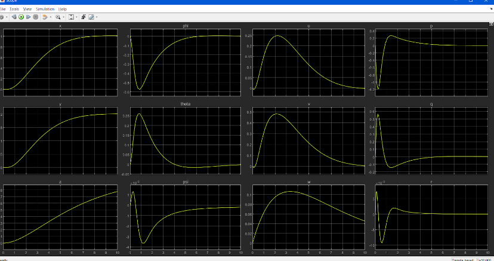This screenshot has width=494, height=261.
Task: Stop the simulation using the stop icon
Action: tap(36, 17)
